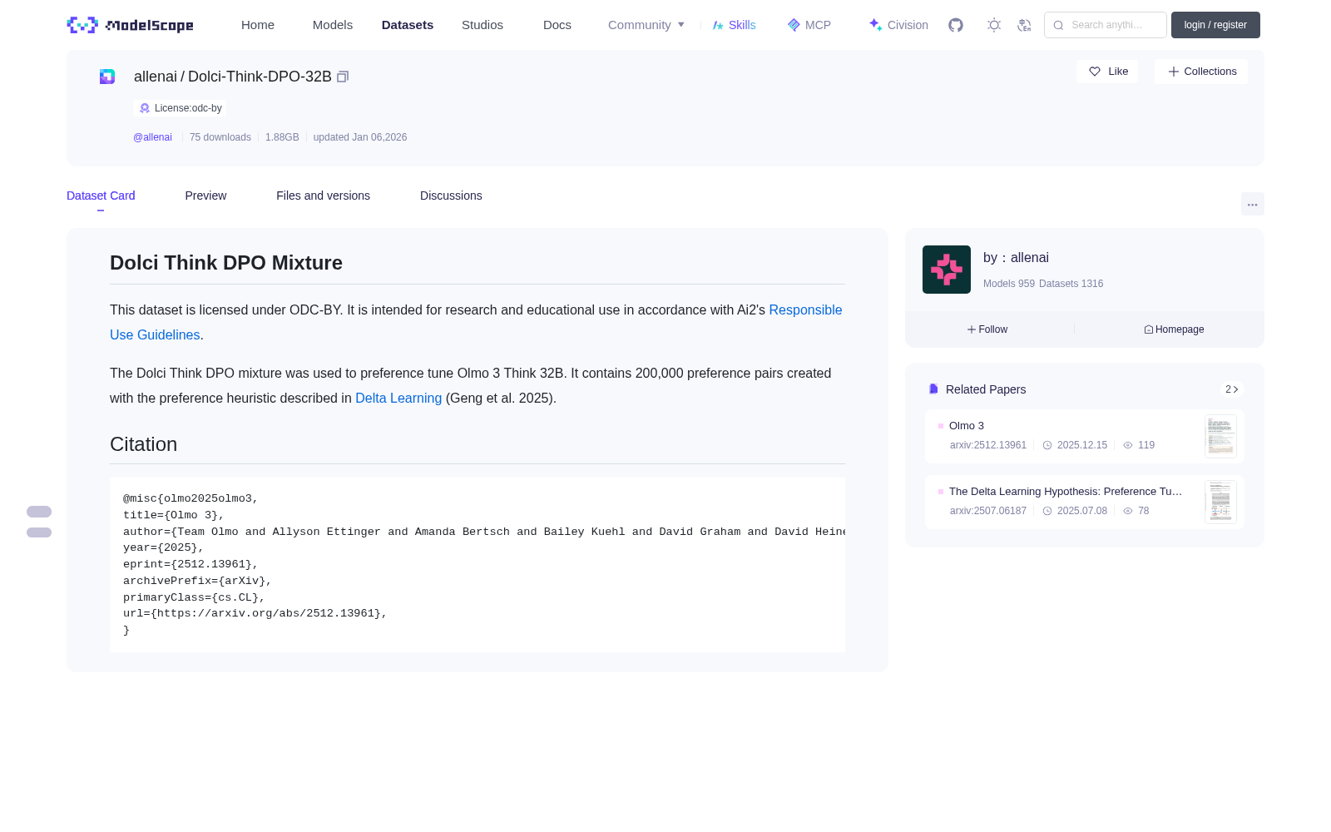The height and width of the screenshot is (832, 1331).
Task: Open the Datasets menu item
Action: point(408,25)
